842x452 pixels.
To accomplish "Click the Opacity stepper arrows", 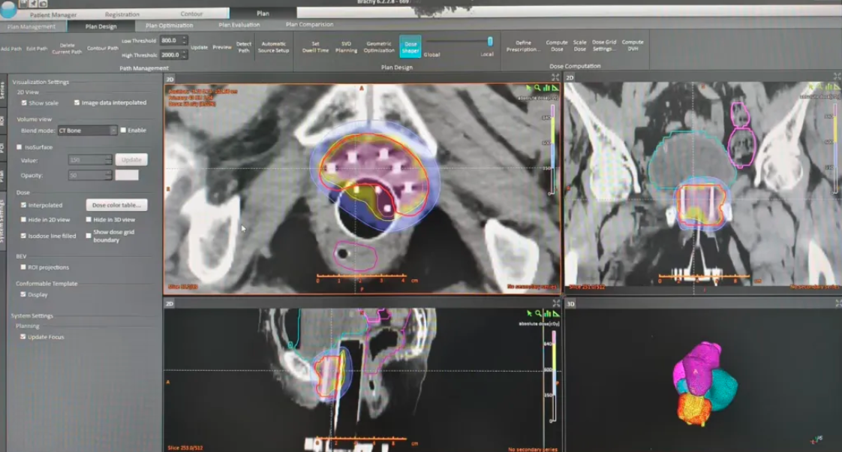I will click(x=108, y=175).
